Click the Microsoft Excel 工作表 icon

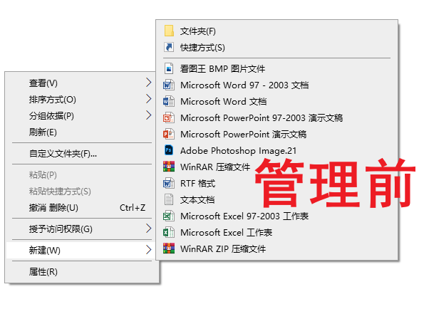point(169,232)
